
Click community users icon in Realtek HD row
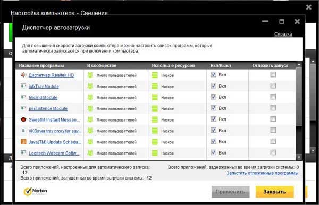[x=90, y=75]
